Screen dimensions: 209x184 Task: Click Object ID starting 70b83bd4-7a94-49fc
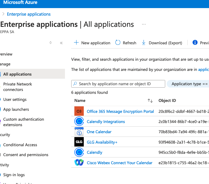click(x=184, y=132)
